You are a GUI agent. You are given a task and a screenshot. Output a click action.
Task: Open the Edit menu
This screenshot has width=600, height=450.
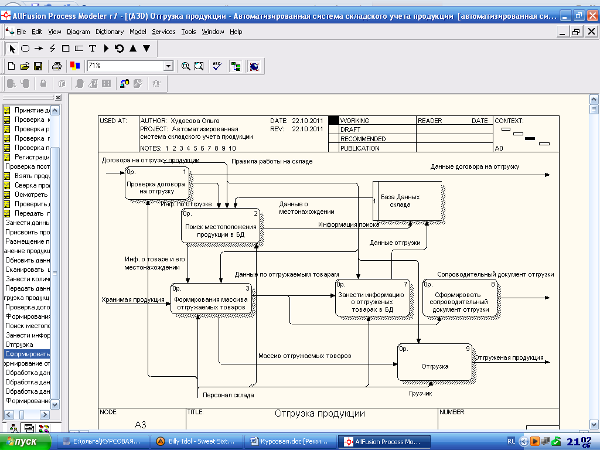(37, 32)
